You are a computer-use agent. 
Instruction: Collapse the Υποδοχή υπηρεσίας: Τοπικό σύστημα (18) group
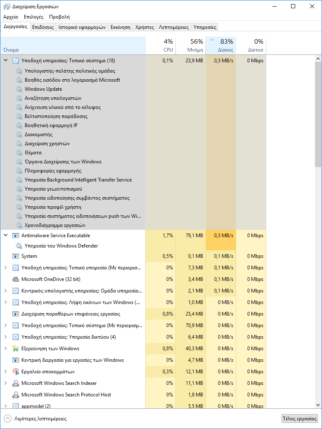(6, 61)
